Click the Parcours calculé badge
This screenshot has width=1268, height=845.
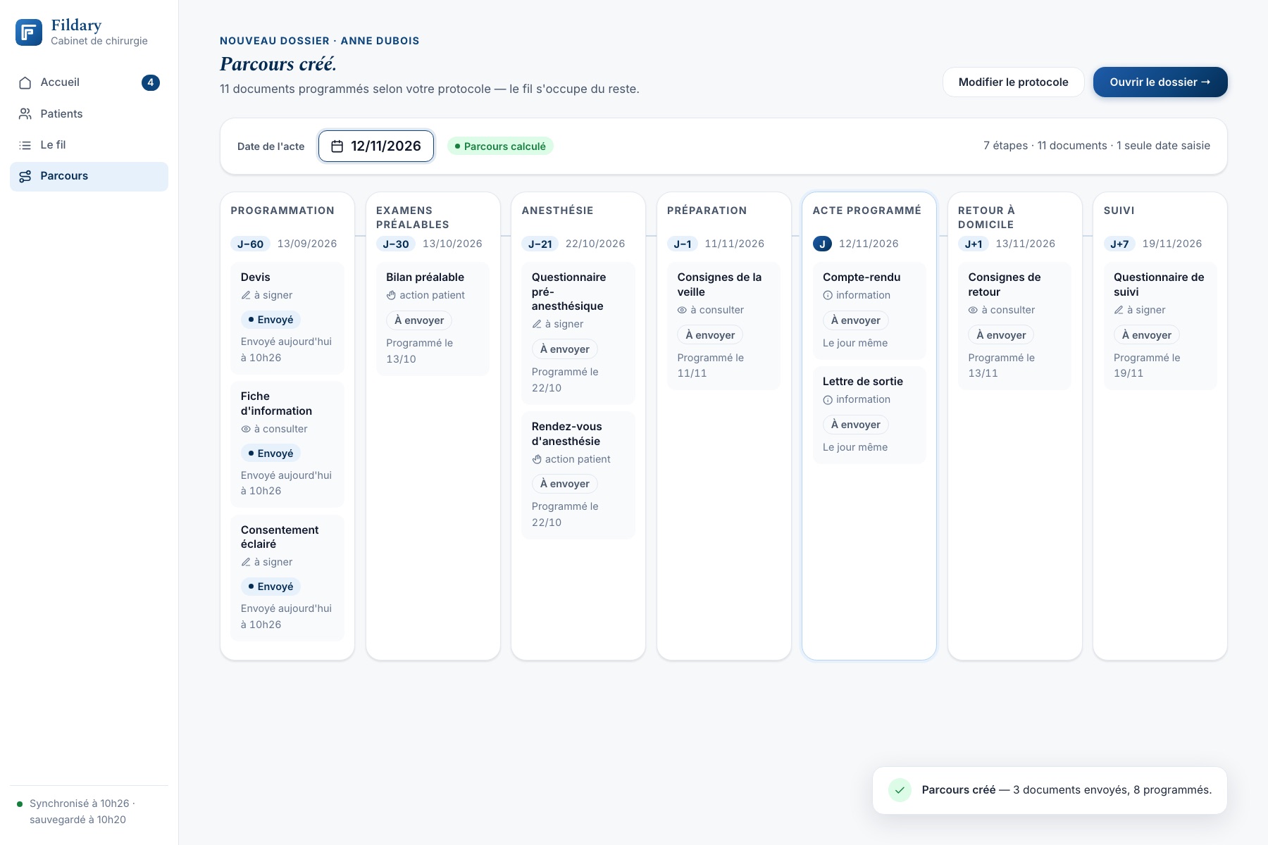pos(500,146)
